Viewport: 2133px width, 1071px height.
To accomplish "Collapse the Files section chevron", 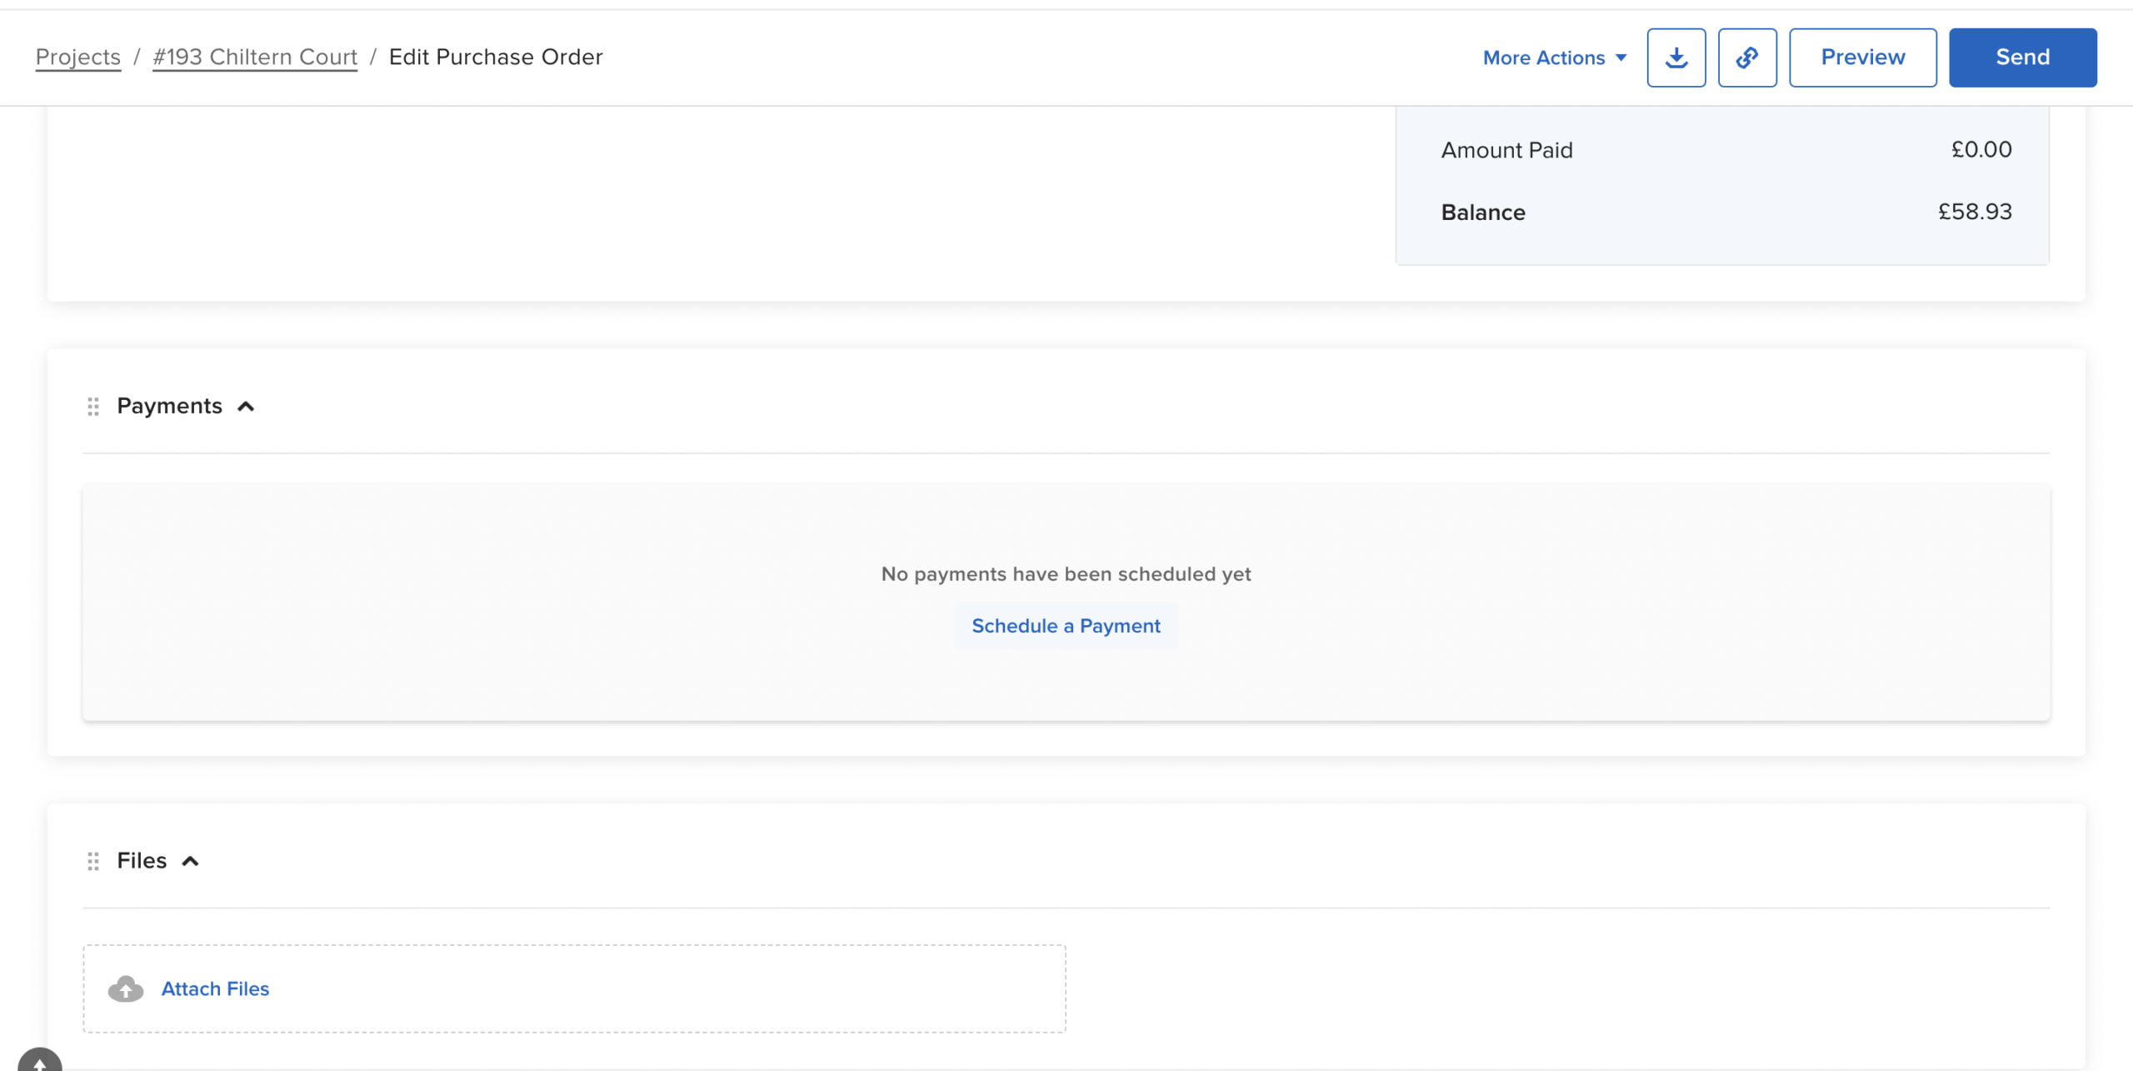I will pos(191,861).
